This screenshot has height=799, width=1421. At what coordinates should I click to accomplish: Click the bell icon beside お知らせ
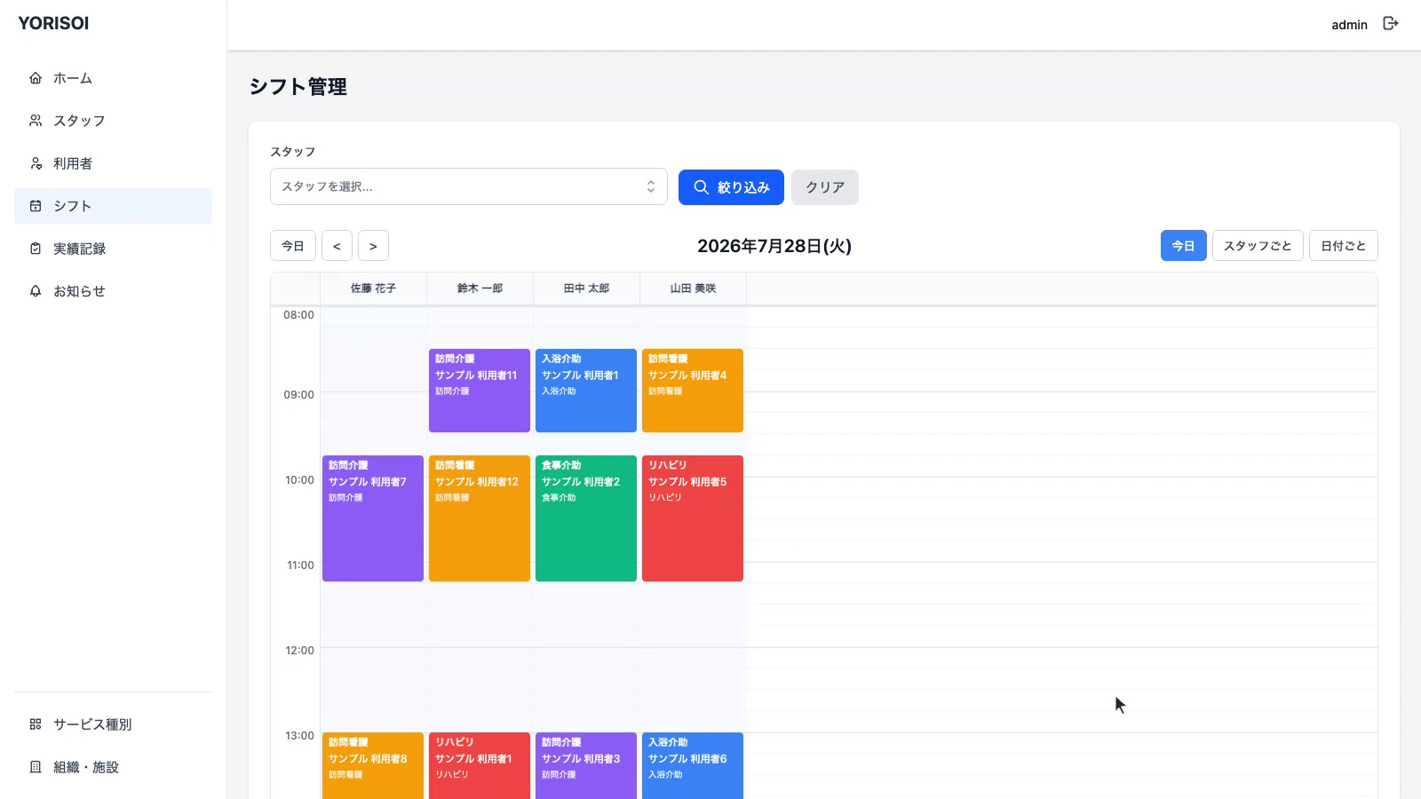tap(36, 291)
